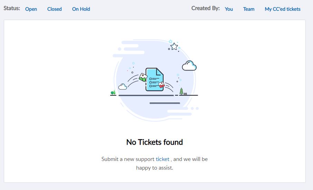313x190 pixels.
Task: View My CC'ed tickets
Action: [x=283, y=9]
